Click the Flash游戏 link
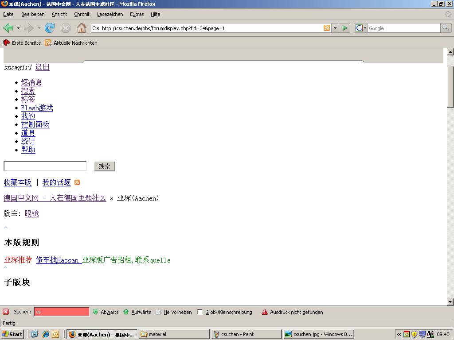This screenshot has width=454, height=340. pos(37,108)
